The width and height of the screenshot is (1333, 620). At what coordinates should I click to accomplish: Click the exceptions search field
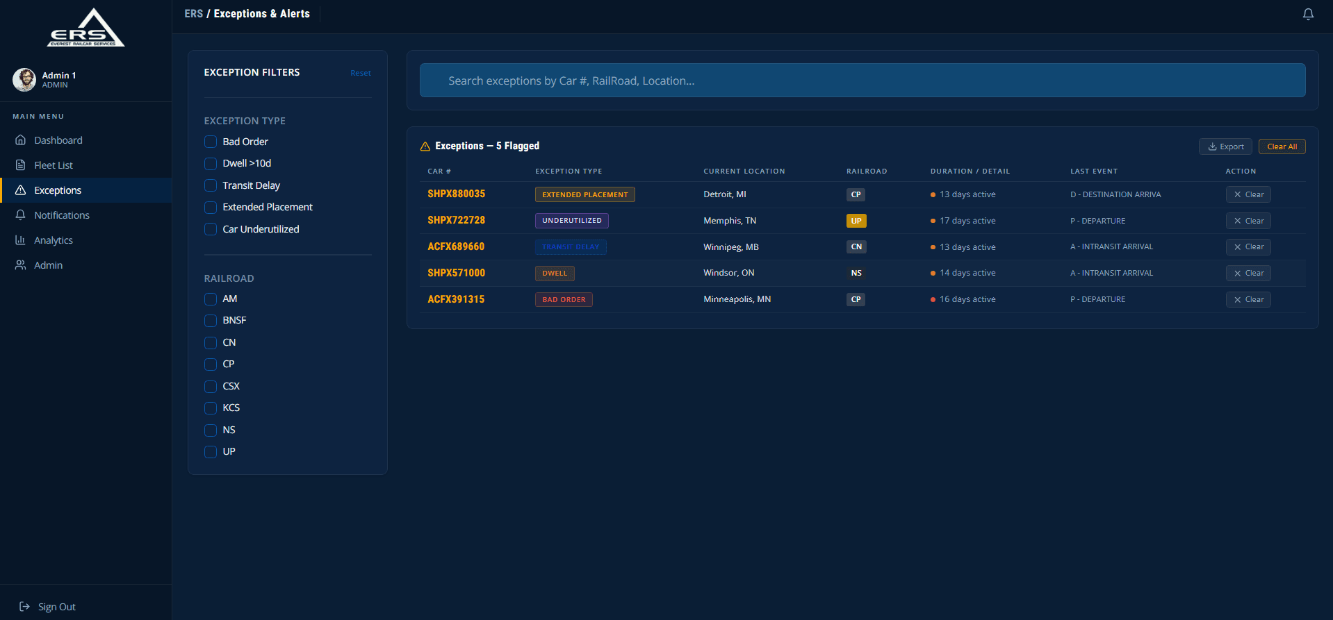862,81
